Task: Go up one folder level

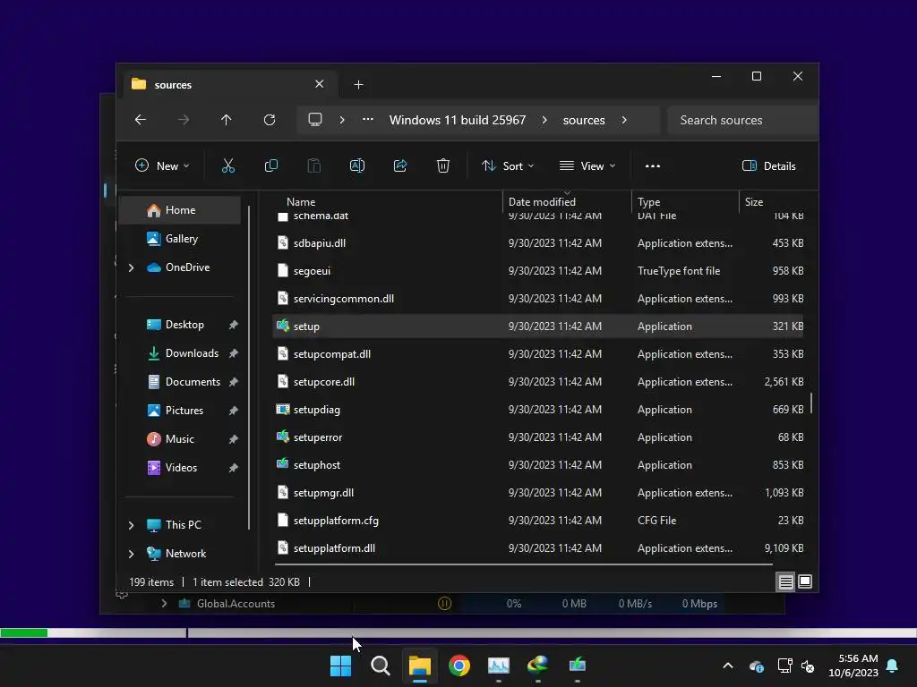Action: click(227, 120)
